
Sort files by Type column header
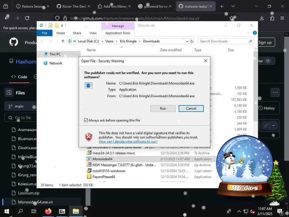point(198,50)
